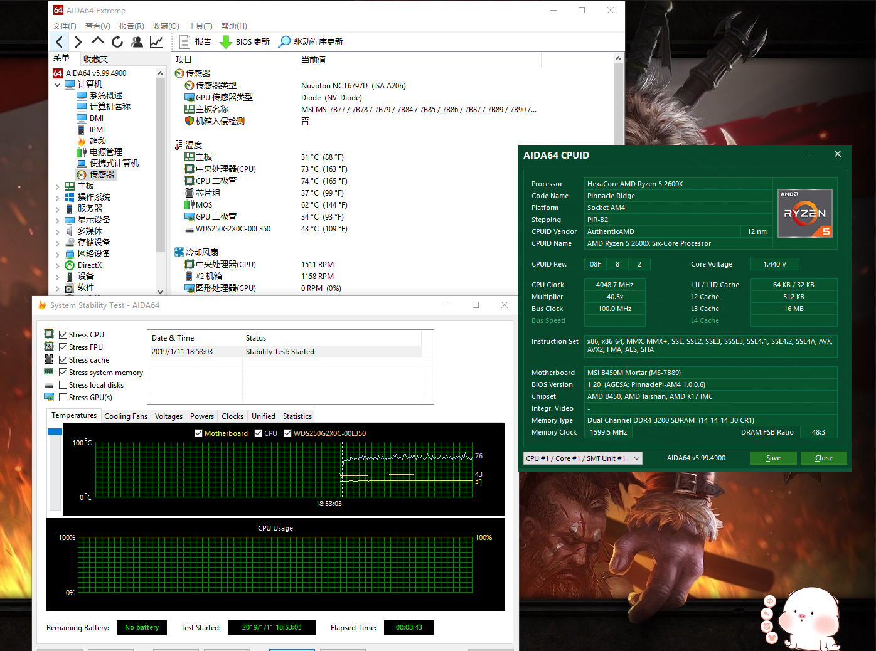Open the CPU core selector dropdown
The image size is (876, 651).
[x=582, y=458]
